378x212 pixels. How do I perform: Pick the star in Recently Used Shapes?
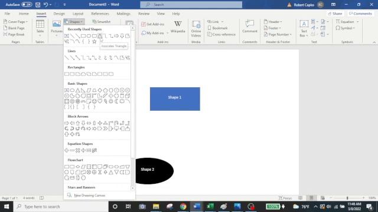(94, 42)
